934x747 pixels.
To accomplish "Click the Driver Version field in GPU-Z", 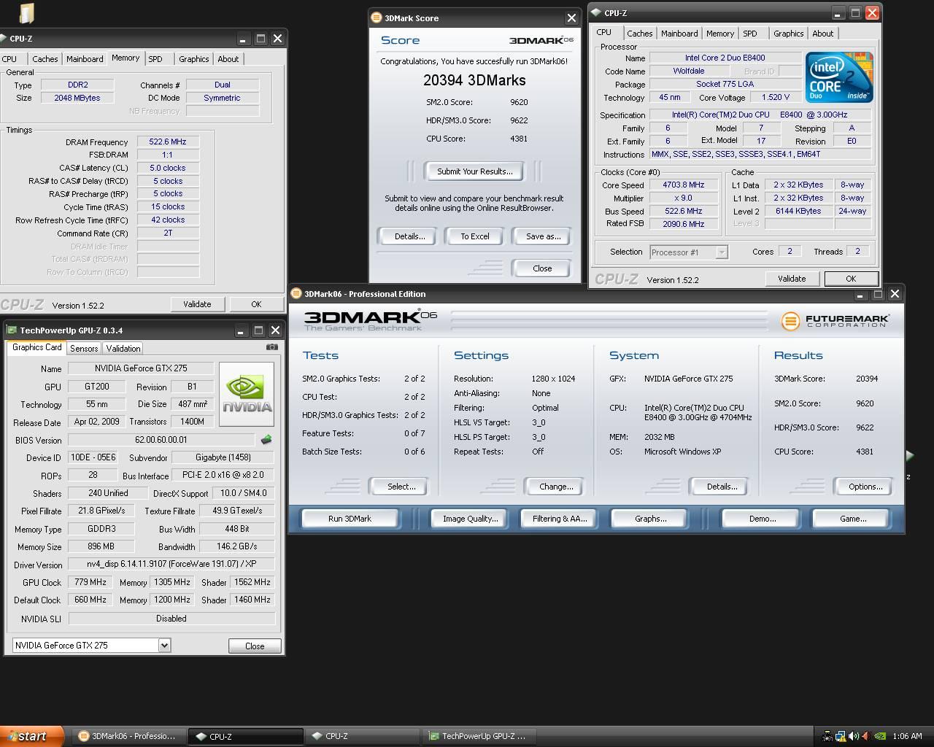I will click(x=171, y=564).
